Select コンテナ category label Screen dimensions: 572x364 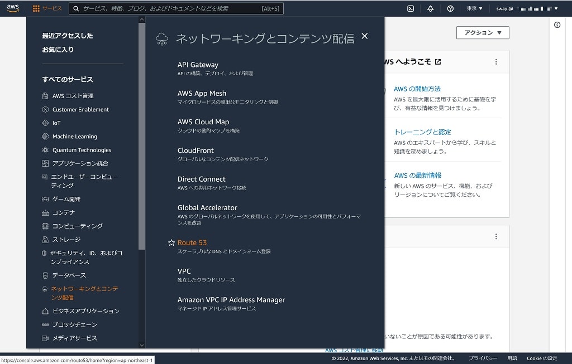64,212
